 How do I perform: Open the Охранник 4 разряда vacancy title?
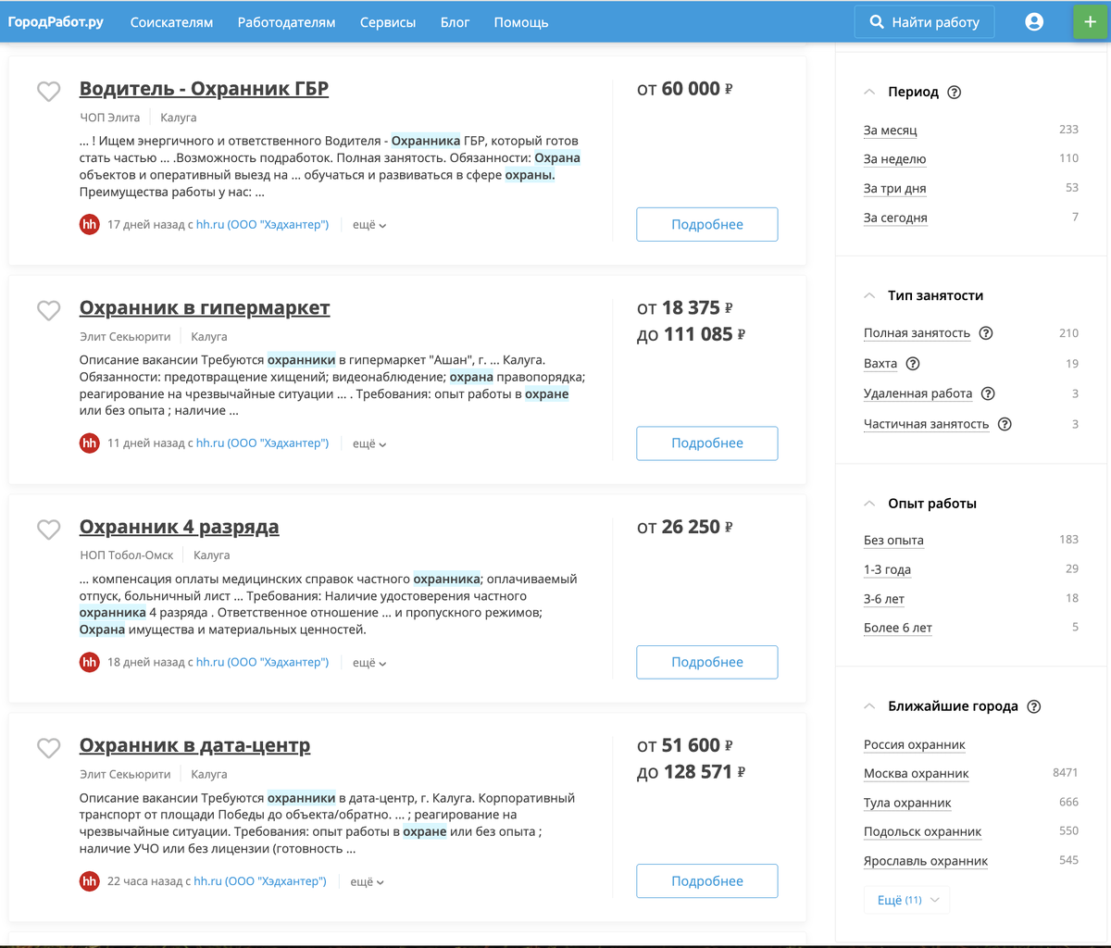179,527
